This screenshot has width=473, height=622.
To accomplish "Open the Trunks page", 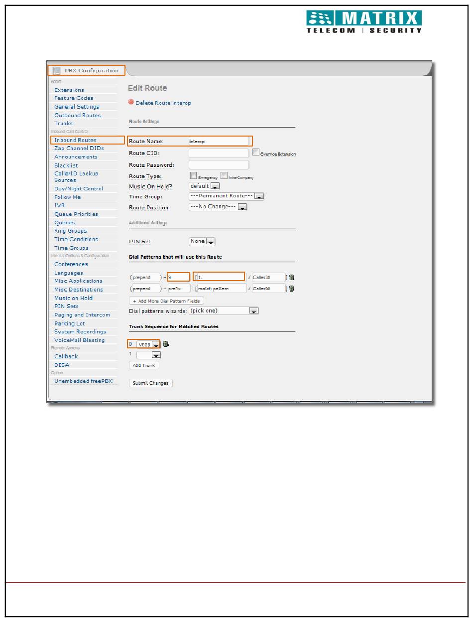I will 63,124.
